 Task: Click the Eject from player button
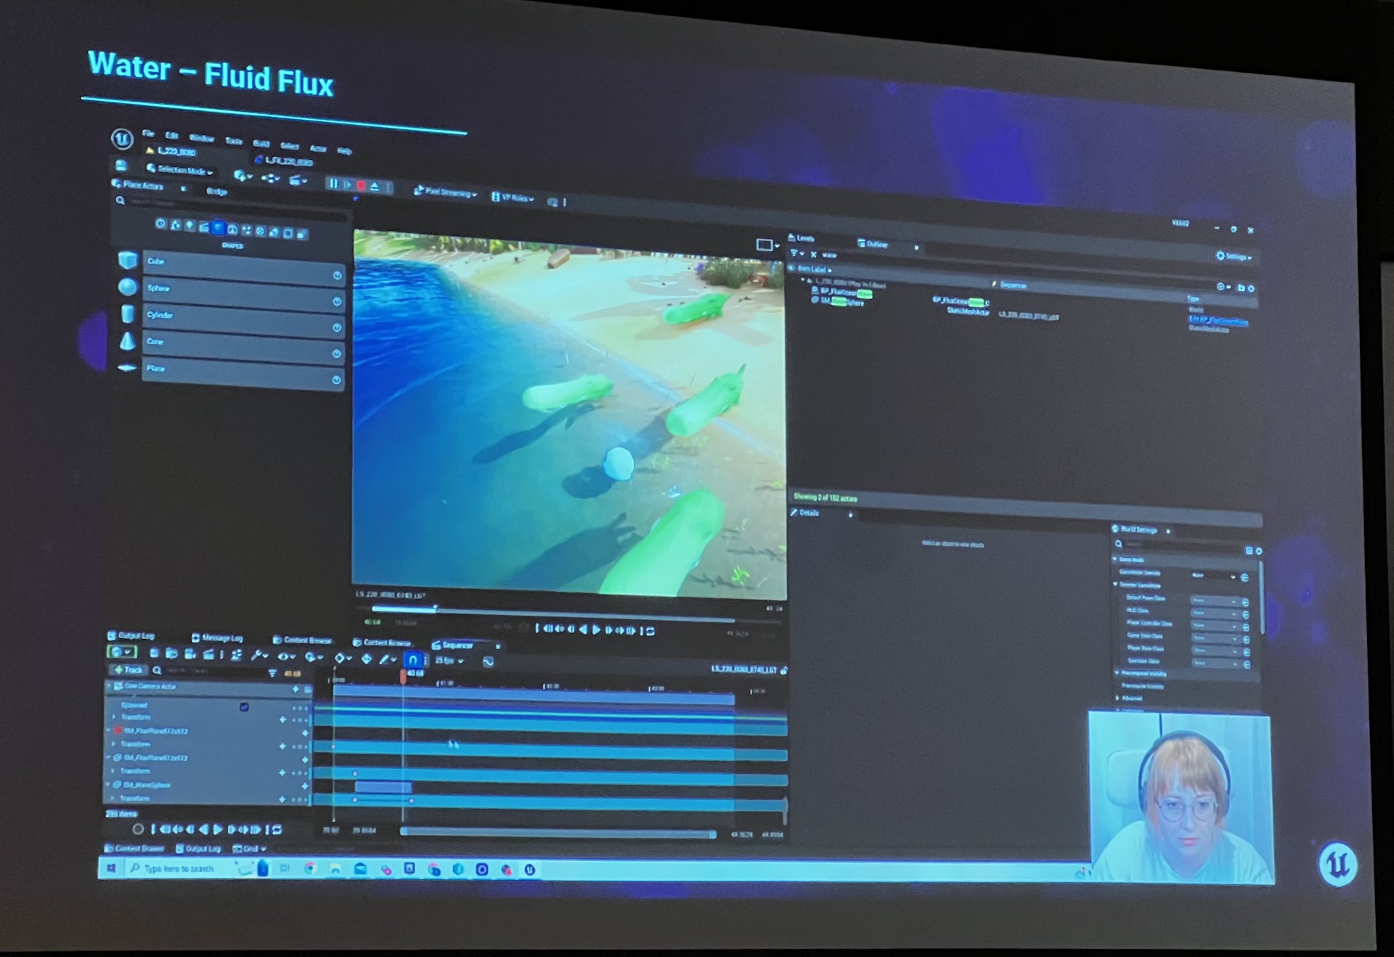(375, 187)
